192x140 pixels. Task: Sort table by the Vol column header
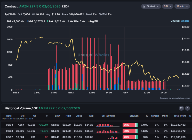click(23, 116)
